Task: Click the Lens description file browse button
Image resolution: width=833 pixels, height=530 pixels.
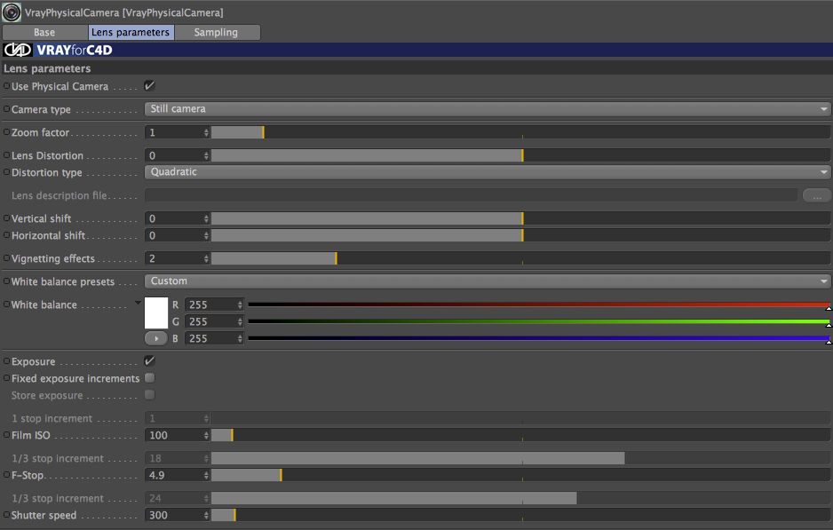Action: (816, 196)
